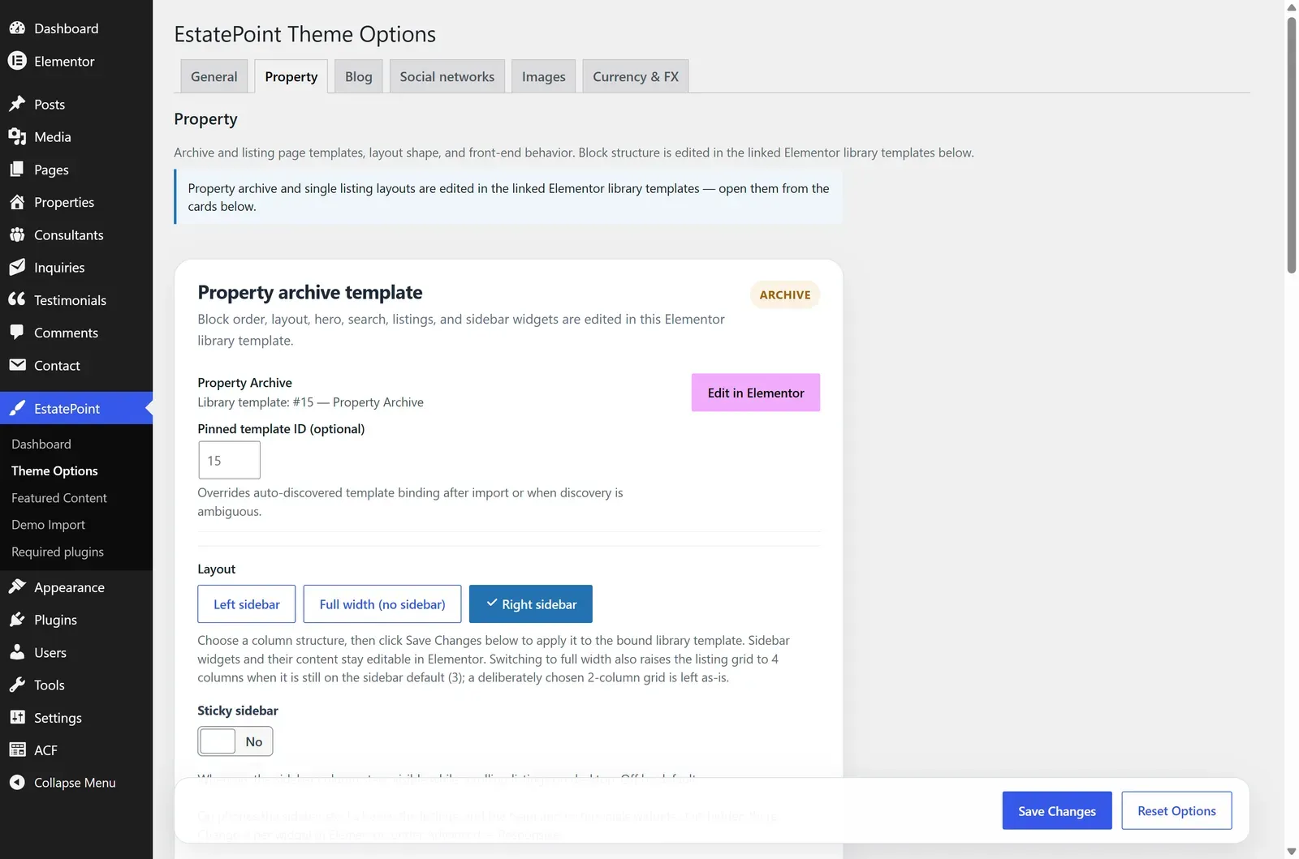Click the Plugins plug icon

[x=17, y=620]
